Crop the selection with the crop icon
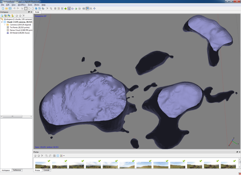This screenshot has width=241, height=175. (x=51, y=8)
